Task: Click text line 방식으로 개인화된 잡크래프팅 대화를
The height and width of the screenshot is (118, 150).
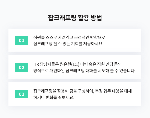Action: (65, 71)
